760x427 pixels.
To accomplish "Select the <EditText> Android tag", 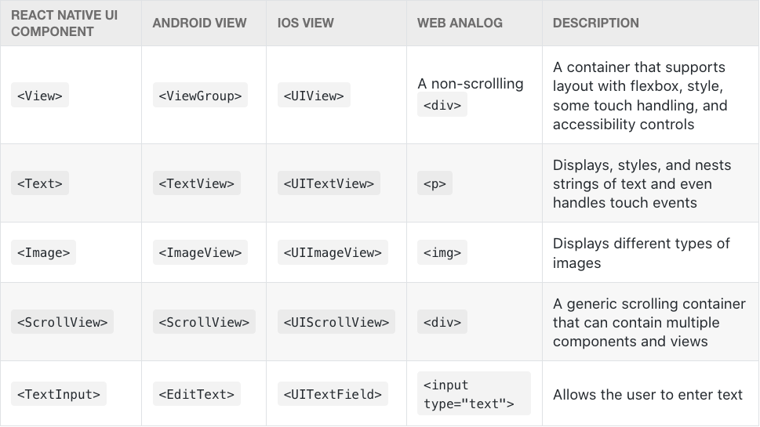I will pos(196,394).
